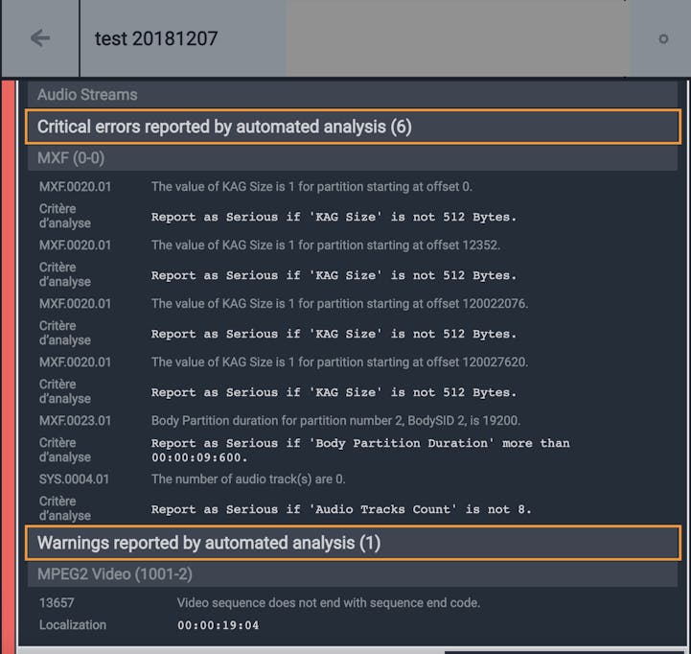
Task: Collapse 'Warnings reported by automated analysis (1)'
Action: (x=353, y=543)
